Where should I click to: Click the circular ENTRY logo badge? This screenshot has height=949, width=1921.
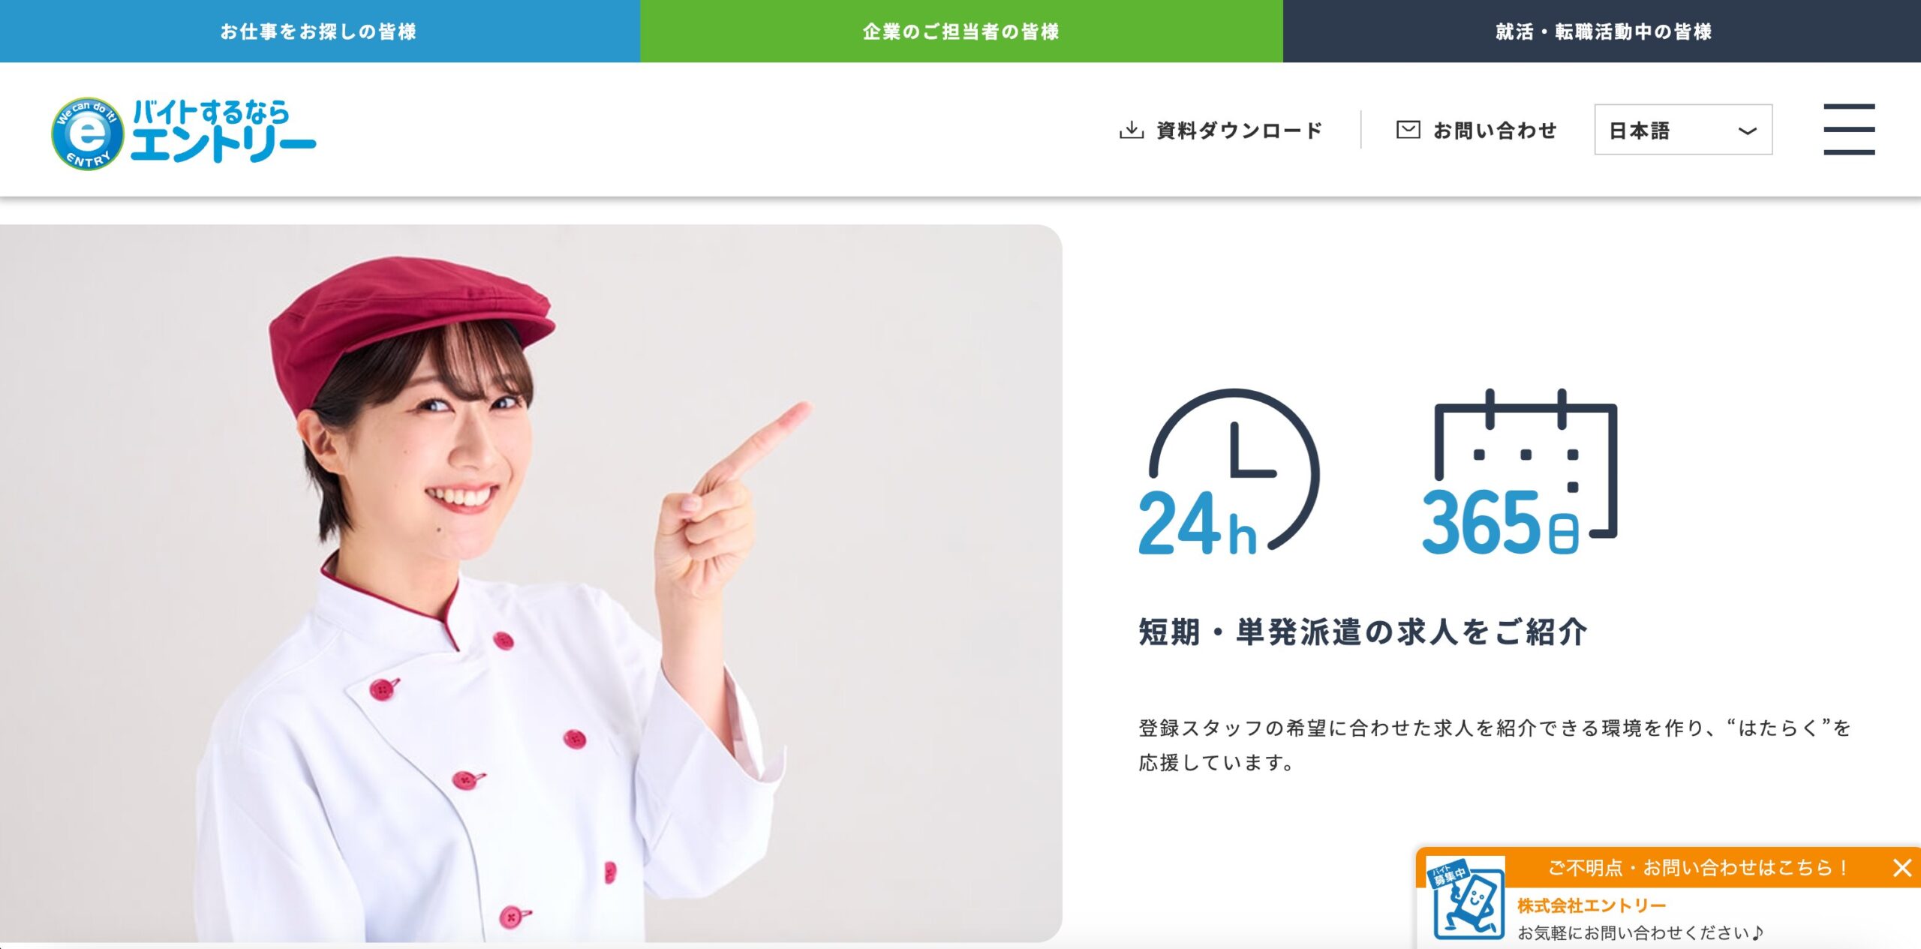(87, 134)
